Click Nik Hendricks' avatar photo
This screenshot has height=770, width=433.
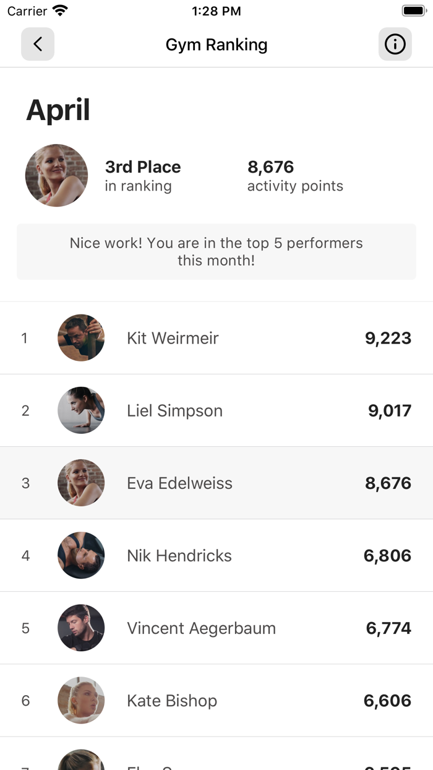click(81, 555)
